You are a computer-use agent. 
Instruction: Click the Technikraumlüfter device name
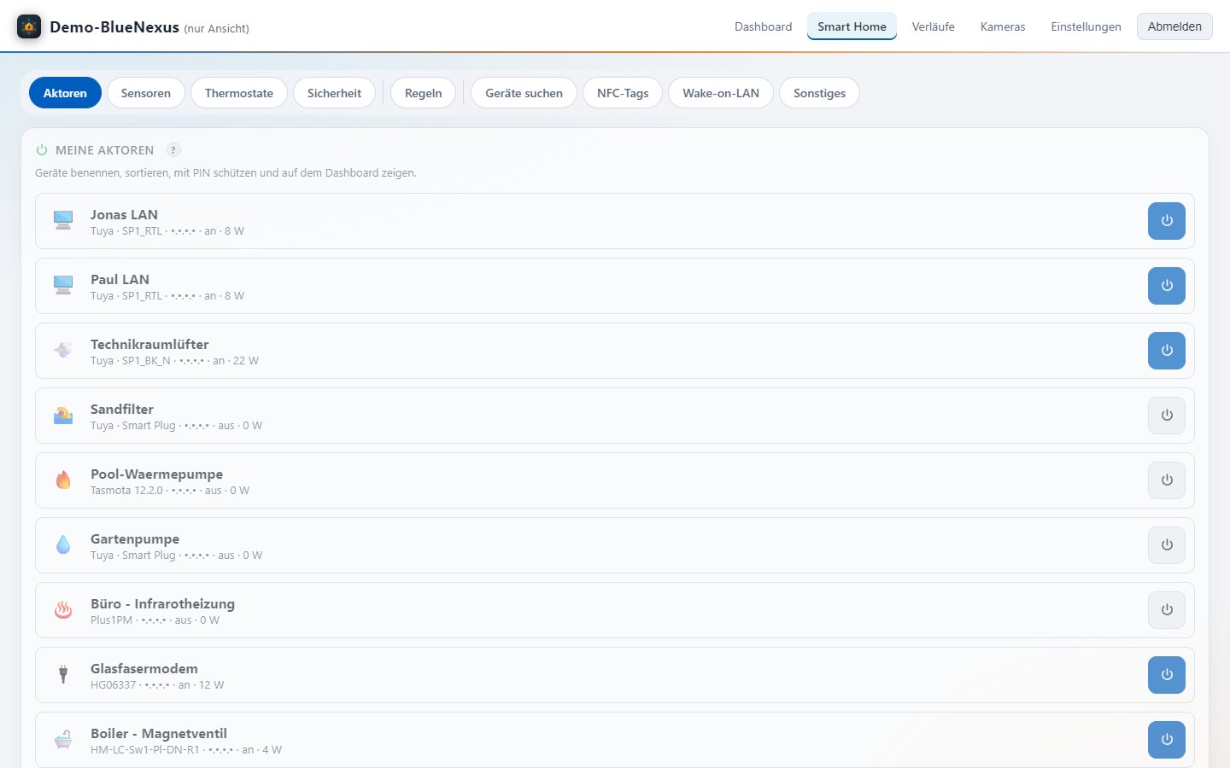149,344
